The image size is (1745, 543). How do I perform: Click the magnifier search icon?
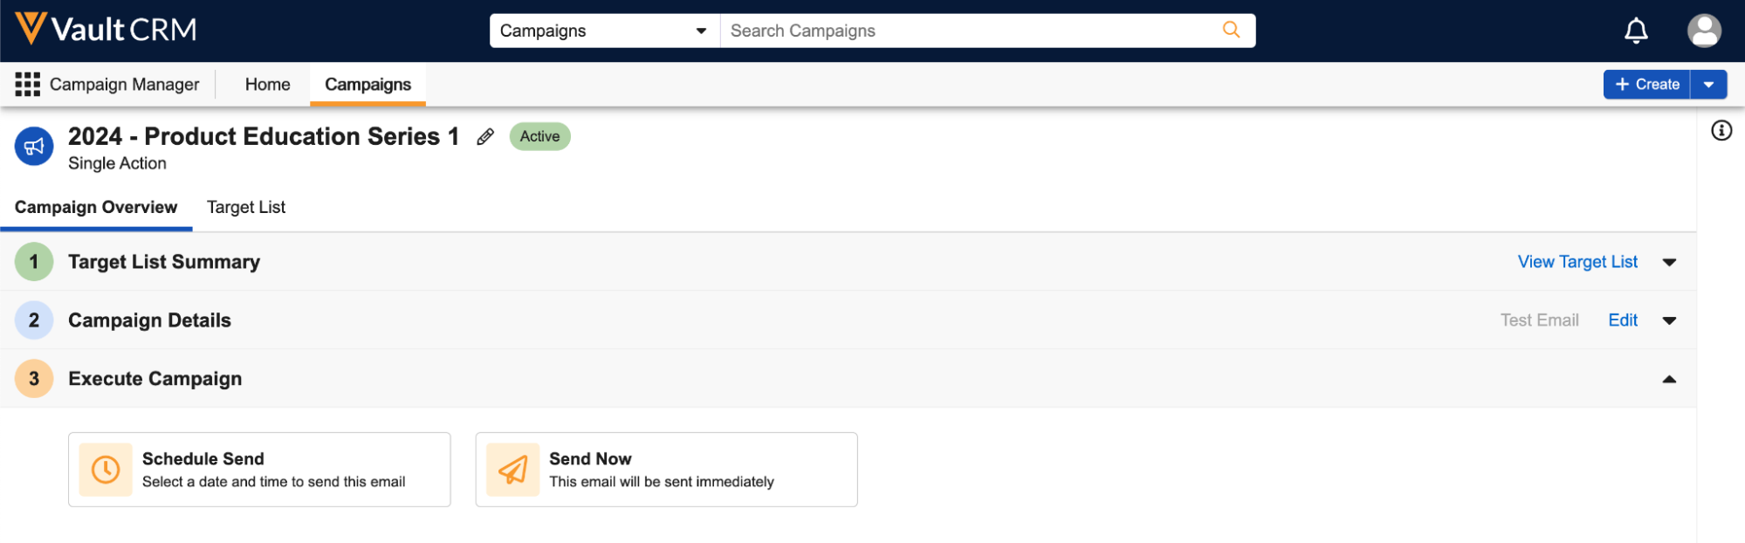click(1231, 30)
